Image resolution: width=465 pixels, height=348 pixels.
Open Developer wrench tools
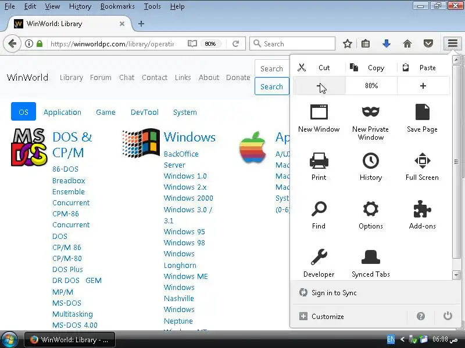pyautogui.click(x=319, y=263)
